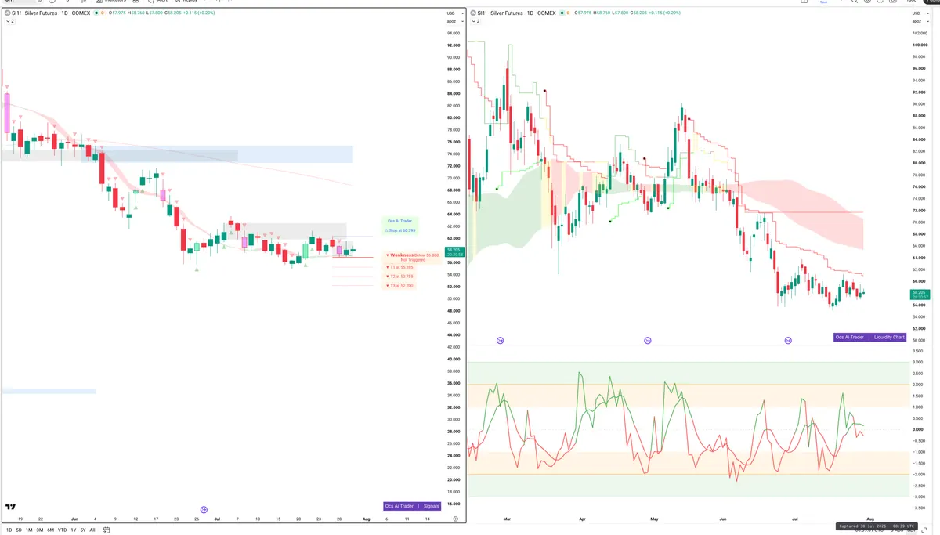The image size is (940, 535).
Task: Select the 3M time range
Action: (40, 530)
